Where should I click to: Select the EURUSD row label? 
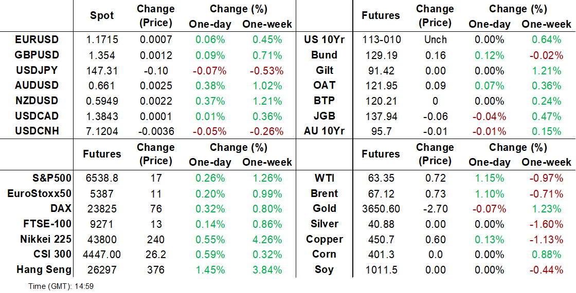click(37, 40)
